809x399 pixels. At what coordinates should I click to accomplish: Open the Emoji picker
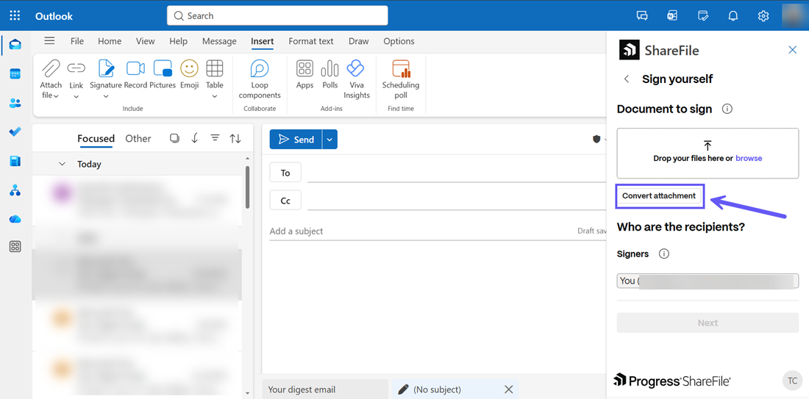point(189,68)
